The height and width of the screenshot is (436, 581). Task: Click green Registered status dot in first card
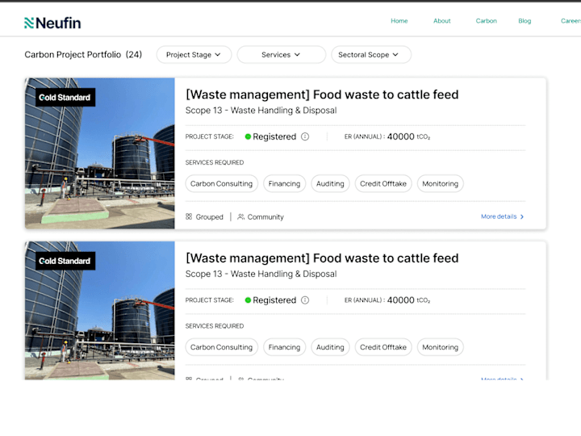coord(249,136)
